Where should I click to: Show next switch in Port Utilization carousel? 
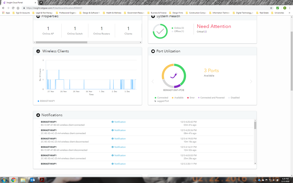click(251, 82)
